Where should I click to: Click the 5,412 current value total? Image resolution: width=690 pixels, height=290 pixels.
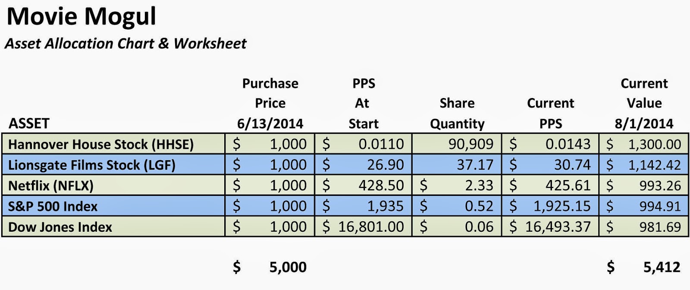pos(643,267)
